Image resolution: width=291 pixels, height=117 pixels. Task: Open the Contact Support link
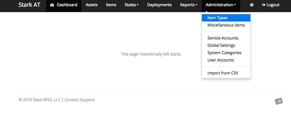pyautogui.click(x=80, y=100)
